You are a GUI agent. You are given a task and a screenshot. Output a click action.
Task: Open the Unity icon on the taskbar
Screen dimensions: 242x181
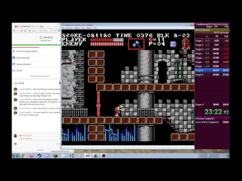point(72,156)
